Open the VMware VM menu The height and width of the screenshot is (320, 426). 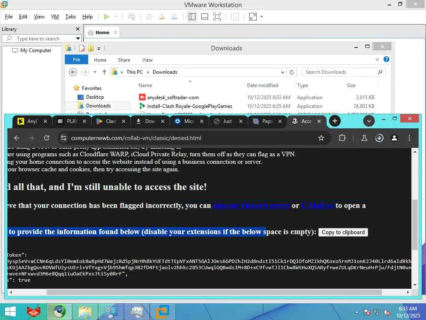pos(55,17)
